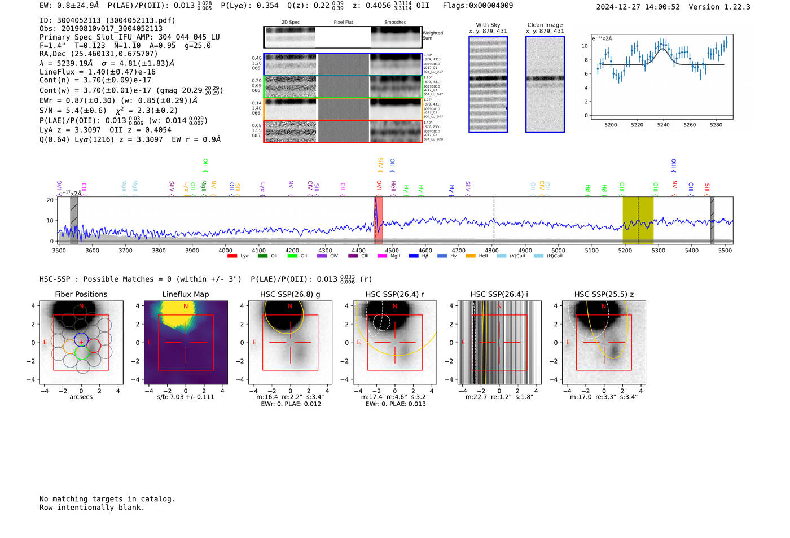Select the orange HeII legend swatch

click(471, 256)
